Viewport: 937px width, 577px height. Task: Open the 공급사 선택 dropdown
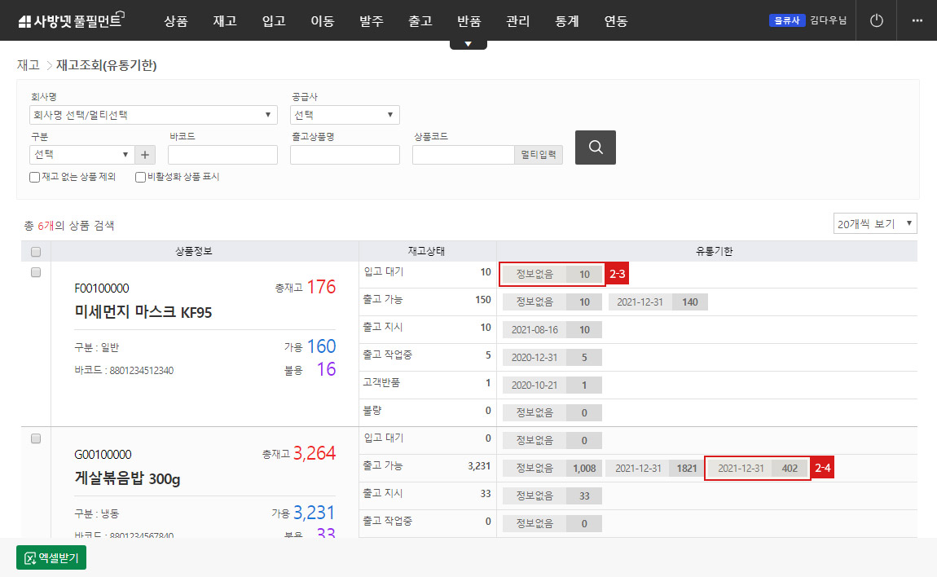345,115
